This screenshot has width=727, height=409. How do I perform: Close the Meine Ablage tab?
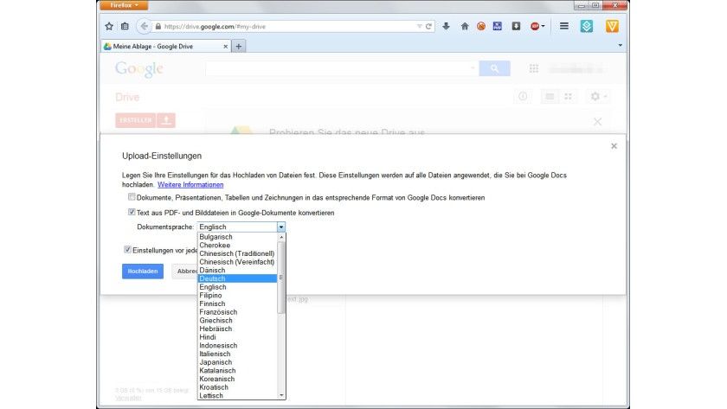coord(225,47)
